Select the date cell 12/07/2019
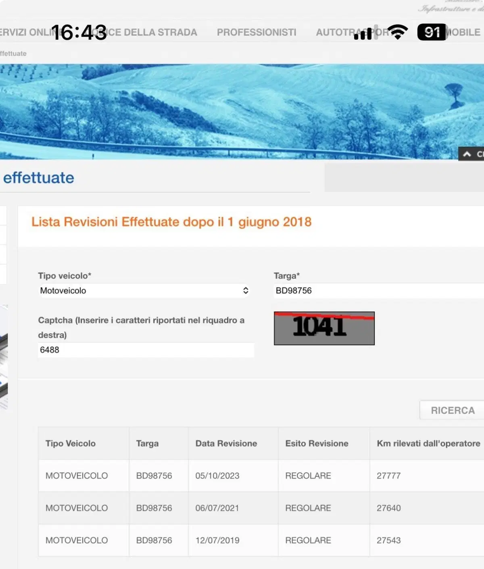The width and height of the screenshot is (484, 569). coord(217,540)
